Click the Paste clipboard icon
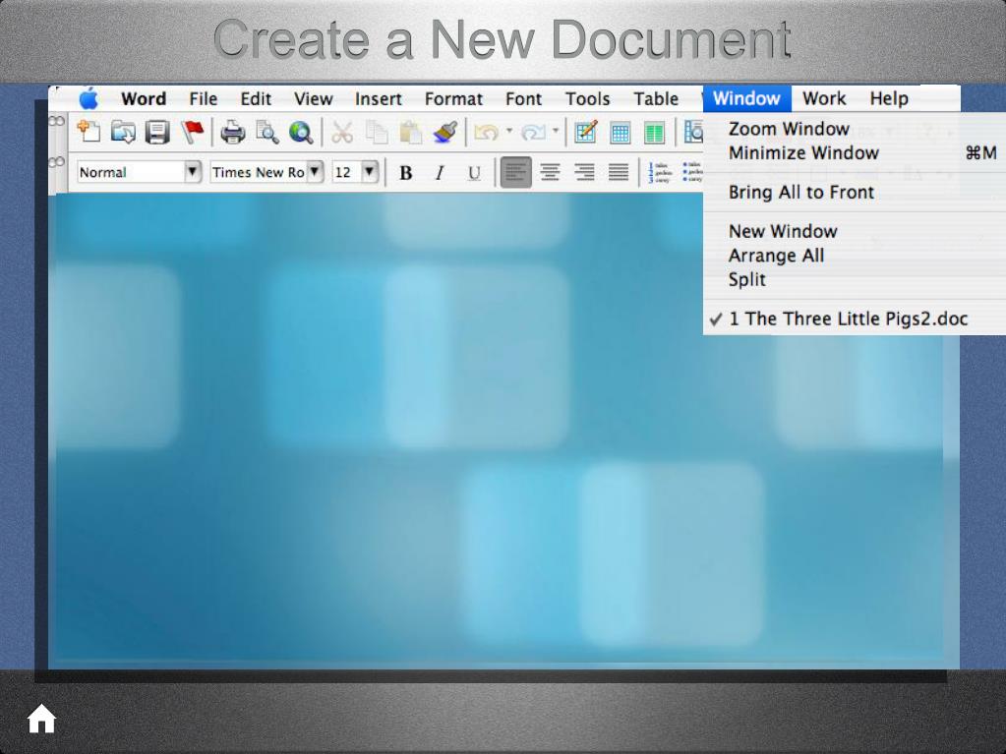This screenshot has height=754, width=1006. (x=411, y=132)
